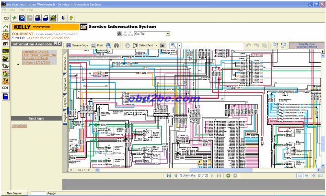This screenshot has width=326, height=196.
Task: Switch to the Pages side tab
Action: pos(65,118)
